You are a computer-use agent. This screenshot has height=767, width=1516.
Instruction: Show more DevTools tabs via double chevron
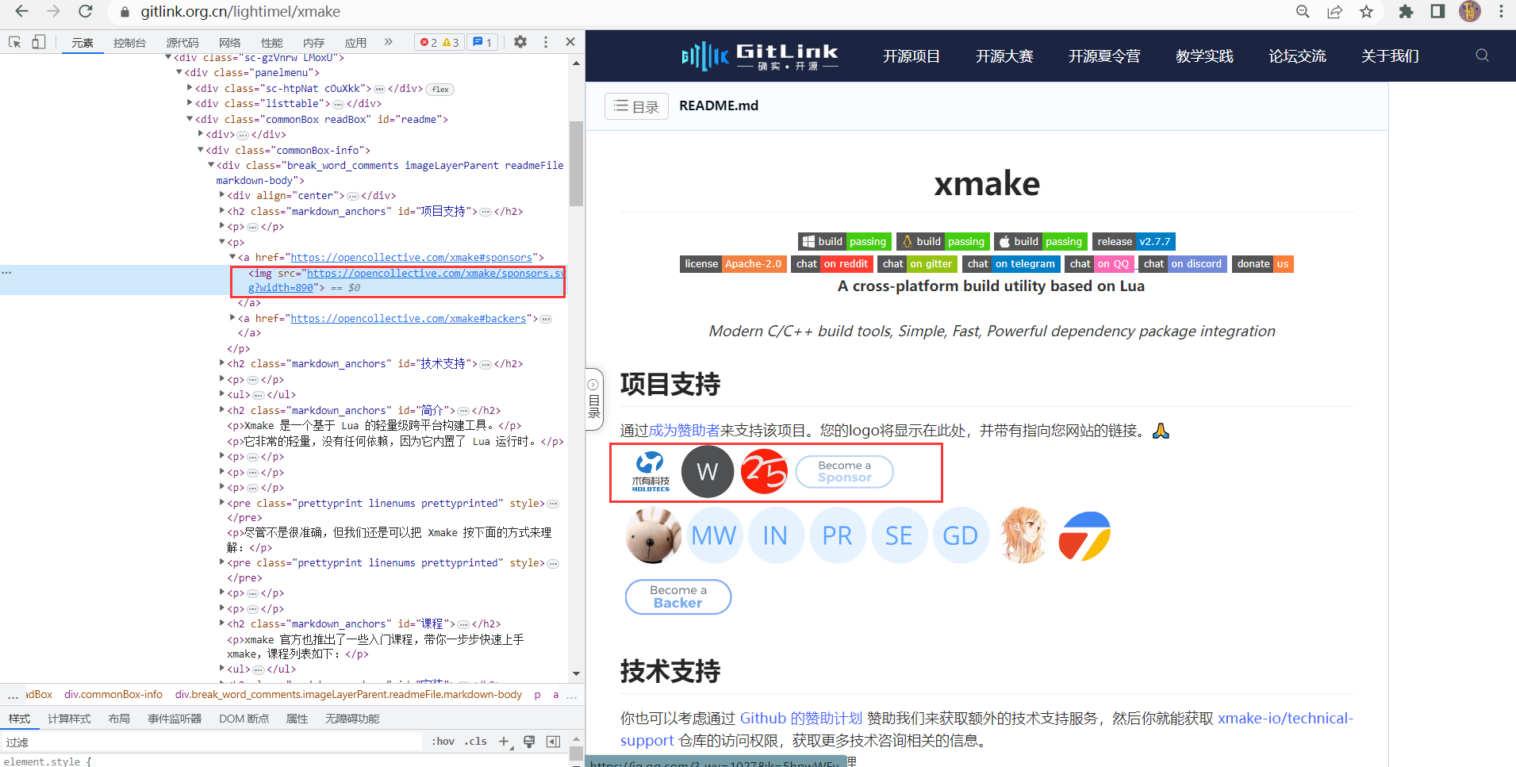pos(389,42)
